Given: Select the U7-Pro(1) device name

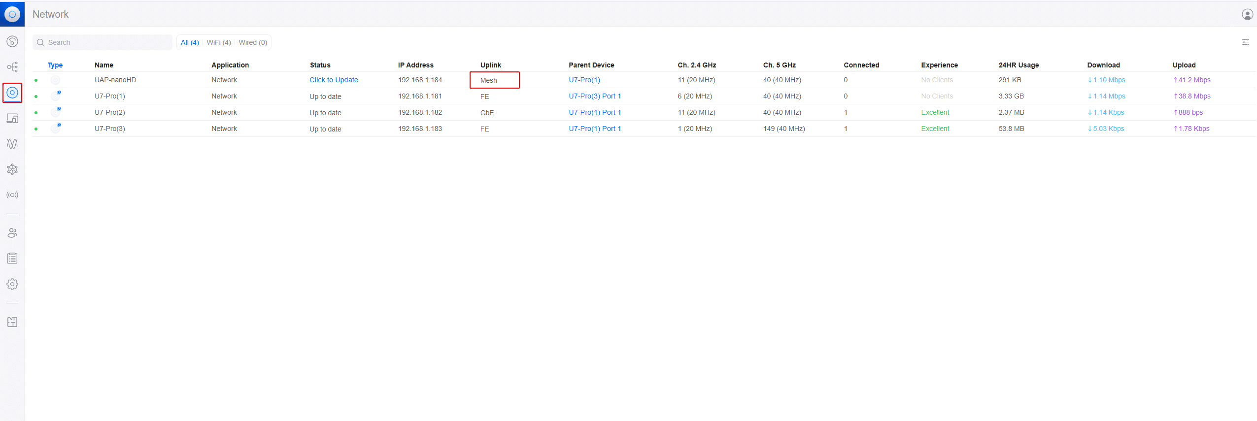Looking at the screenshot, I should [x=110, y=96].
